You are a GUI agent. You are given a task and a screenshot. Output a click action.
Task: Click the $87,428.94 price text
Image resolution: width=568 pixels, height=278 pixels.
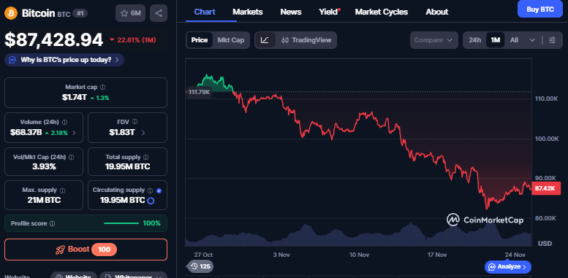pyautogui.click(x=54, y=39)
